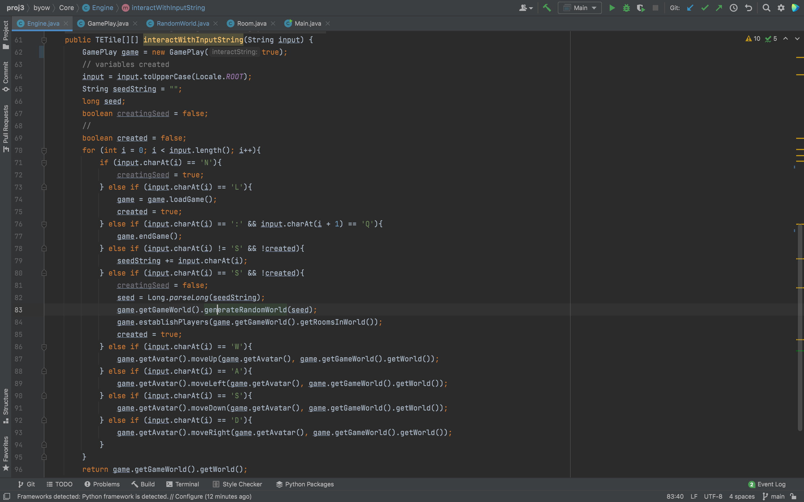Screen dimensions: 804x502
Task: Start debugging with the Debug bug icon
Action: coord(626,8)
